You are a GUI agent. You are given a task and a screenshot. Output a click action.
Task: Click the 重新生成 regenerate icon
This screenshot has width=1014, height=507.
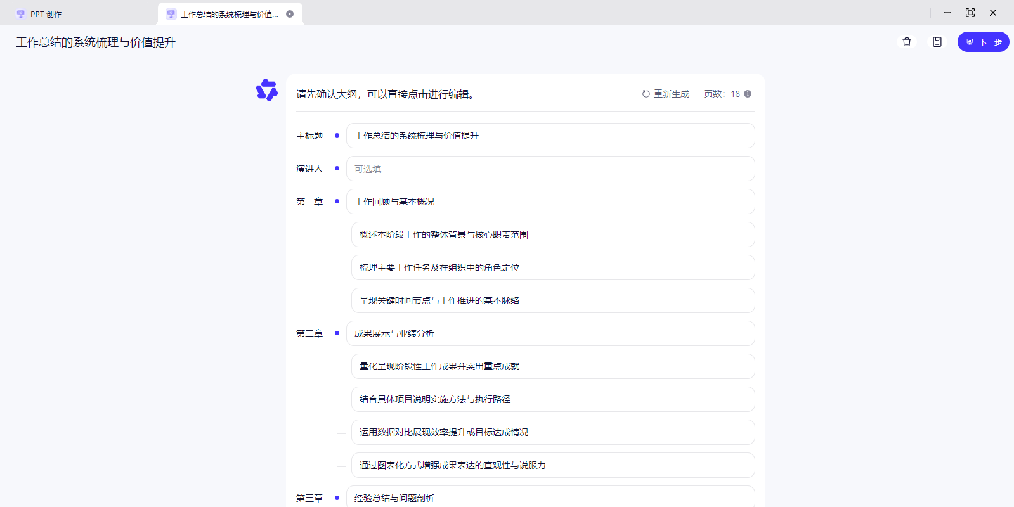[646, 94]
